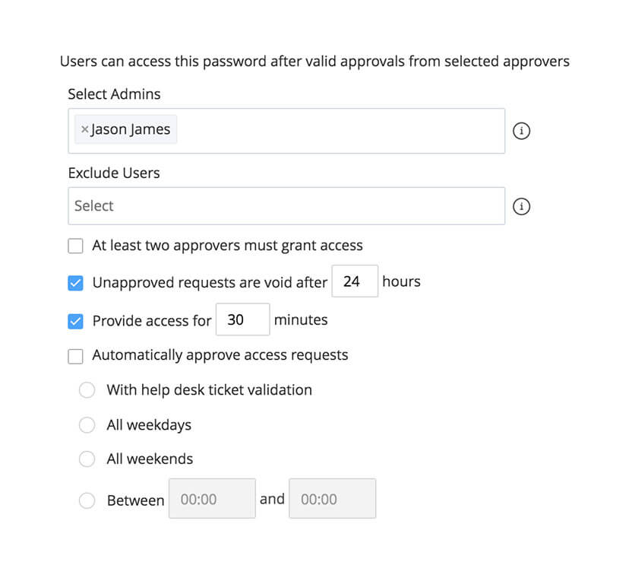Click the 30 minutes input field

[x=242, y=319]
